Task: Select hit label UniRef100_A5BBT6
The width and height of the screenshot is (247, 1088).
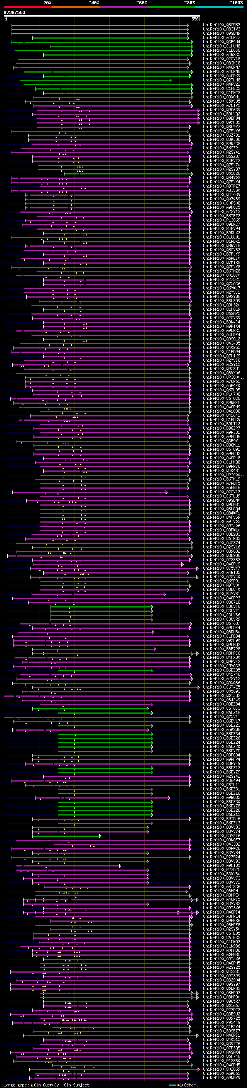Action: (222, 488)
